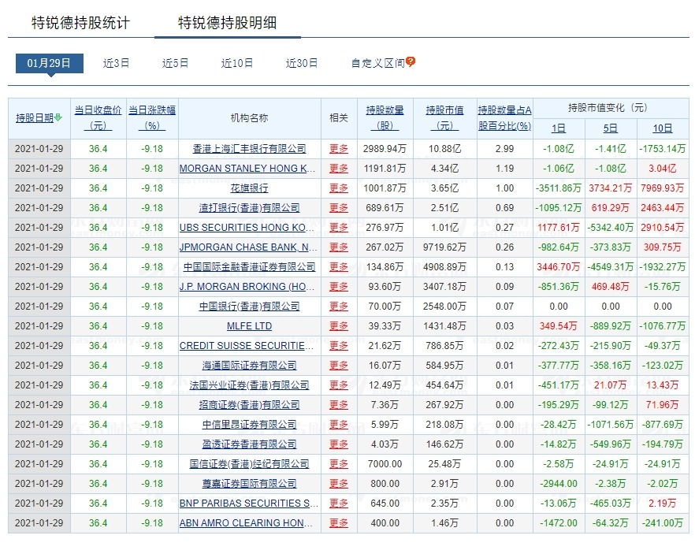695x550 pixels.
Task: Select the 近3日 range tab
Action: tap(116, 63)
